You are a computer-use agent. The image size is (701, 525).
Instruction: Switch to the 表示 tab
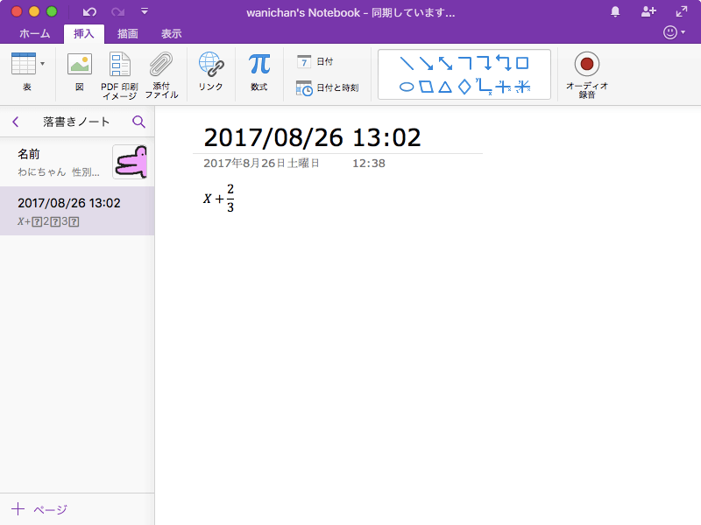coord(171,33)
